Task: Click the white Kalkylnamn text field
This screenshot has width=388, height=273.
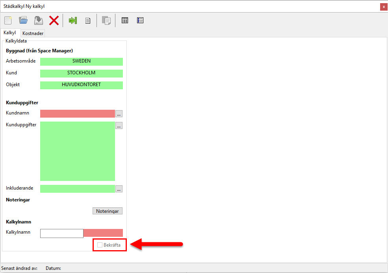Action: 62,233
